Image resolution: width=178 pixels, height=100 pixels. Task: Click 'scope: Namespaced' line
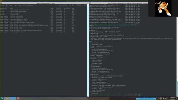pyautogui.click(x=97, y=56)
